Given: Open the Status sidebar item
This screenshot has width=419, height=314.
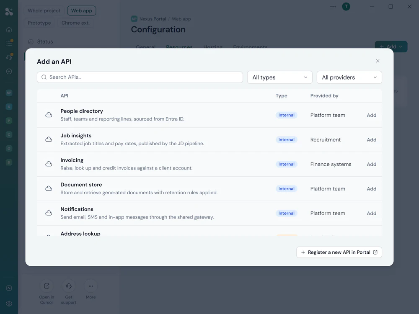Looking at the screenshot, I should (x=45, y=41).
